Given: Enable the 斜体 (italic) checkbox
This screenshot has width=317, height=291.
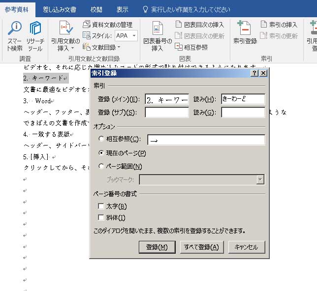Looking at the screenshot, I should click(x=102, y=217).
